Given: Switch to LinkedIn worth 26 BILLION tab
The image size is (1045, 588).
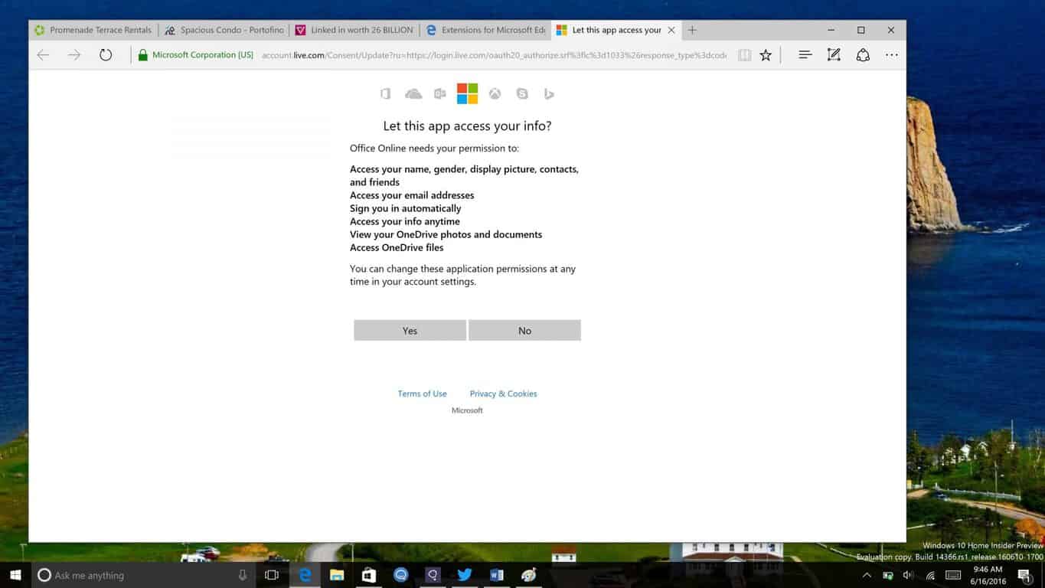Looking at the screenshot, I should (354, 30).
